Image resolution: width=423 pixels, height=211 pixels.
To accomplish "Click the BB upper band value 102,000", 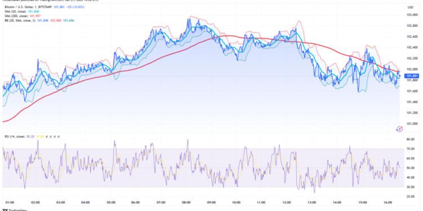I will 55,20.
